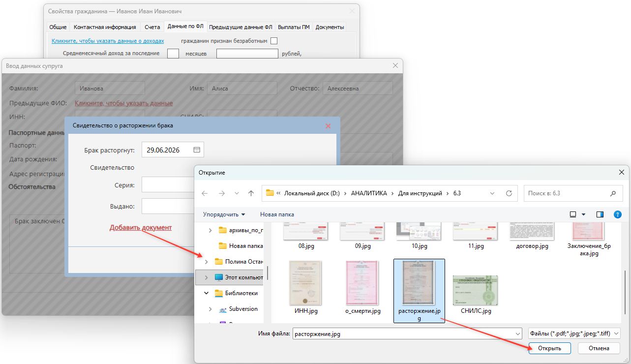Screen dimensions: 631x364
Task: Click the search magnifier icon
Action: click(613, 193)
